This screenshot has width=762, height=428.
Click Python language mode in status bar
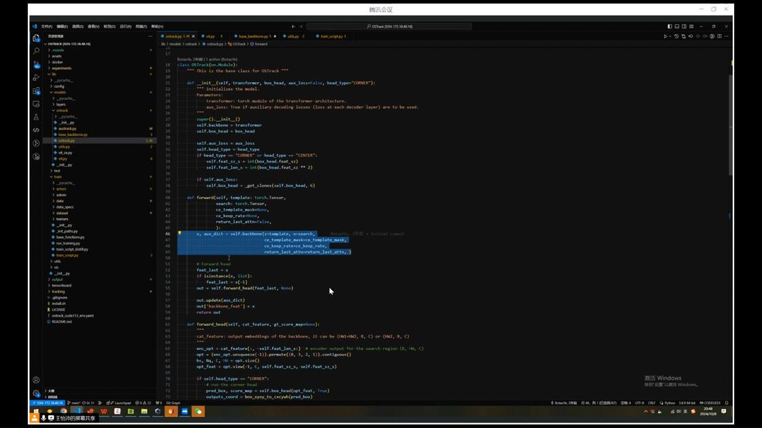click(x=669, y=403)
